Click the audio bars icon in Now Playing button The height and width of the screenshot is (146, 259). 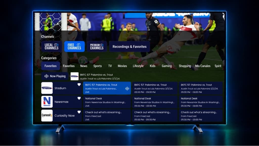pyautogui.click(x=47, y=76)
